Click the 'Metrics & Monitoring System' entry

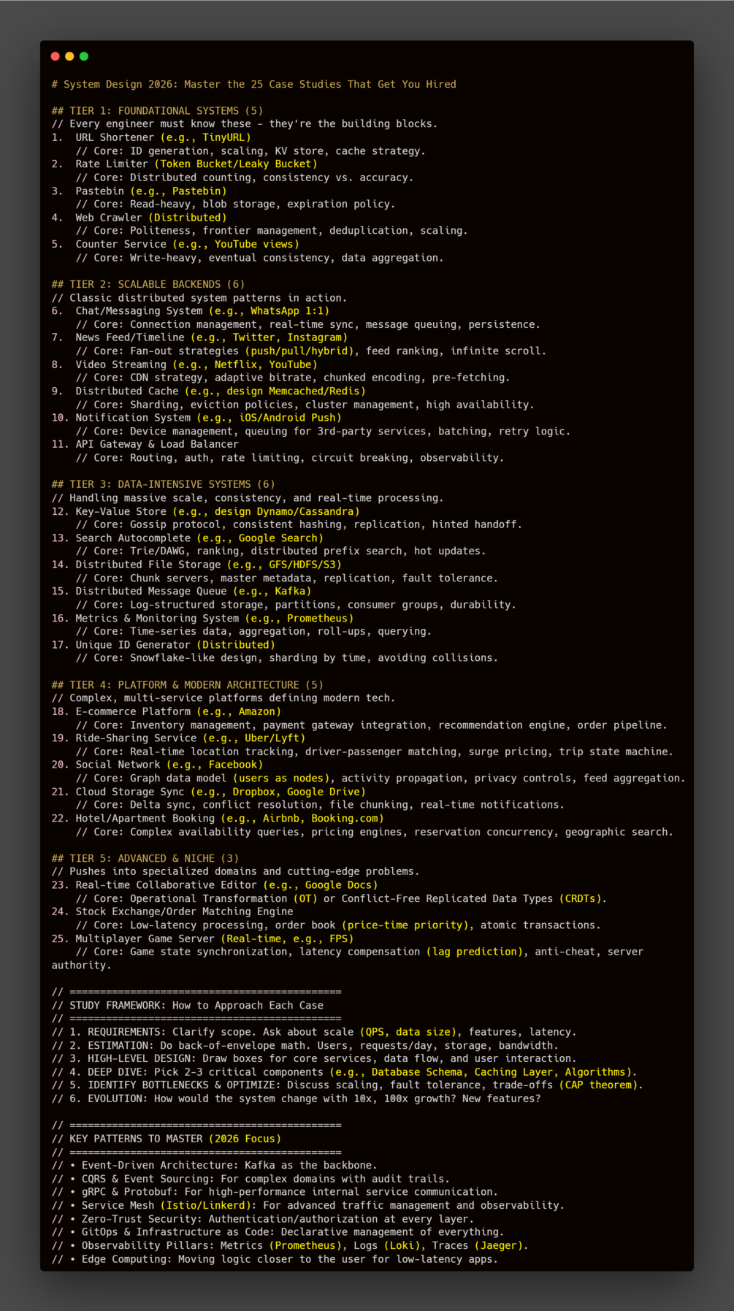click(202, 619)
